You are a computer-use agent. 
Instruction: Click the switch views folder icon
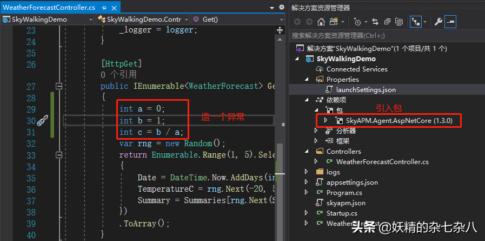click(x=334, y=22)
